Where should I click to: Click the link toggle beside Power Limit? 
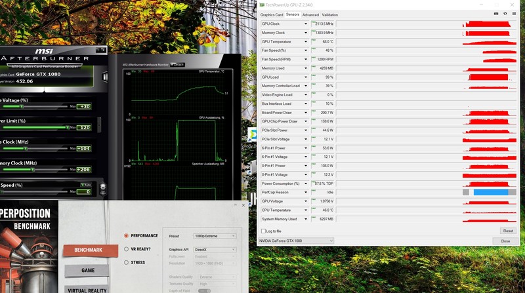click(x=99, y=125)
